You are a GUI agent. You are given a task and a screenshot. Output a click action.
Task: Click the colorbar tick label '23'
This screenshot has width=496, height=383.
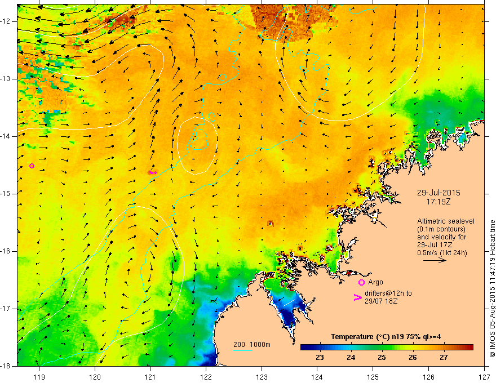(x=320, y=358)
